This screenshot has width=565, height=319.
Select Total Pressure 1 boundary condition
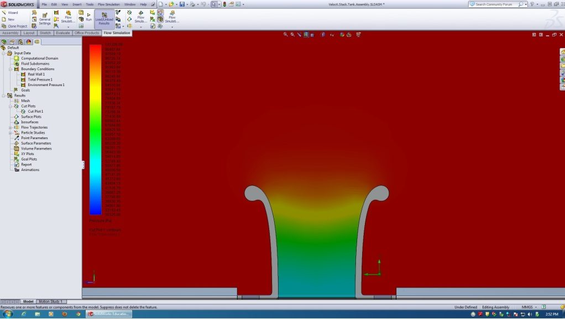coord(36,79)
